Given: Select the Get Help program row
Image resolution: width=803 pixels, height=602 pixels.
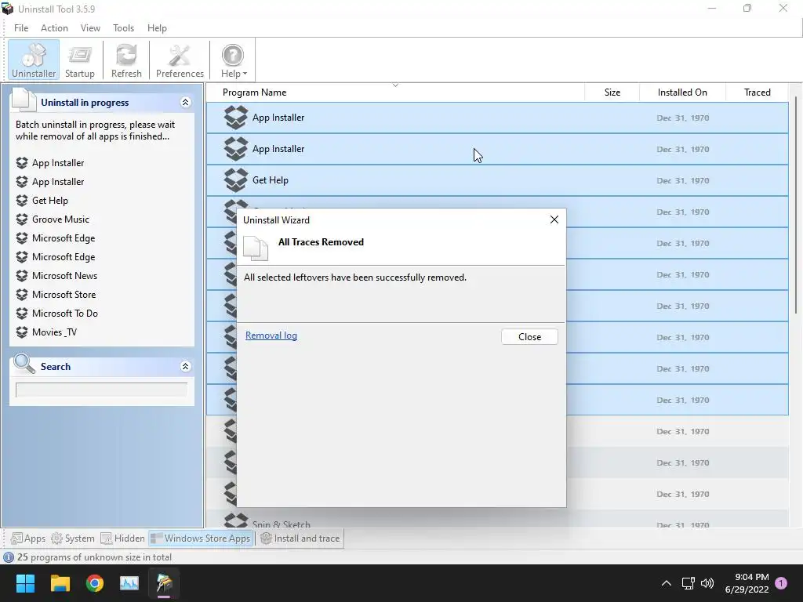Looking at the screenshot, I should coord(497,180).
